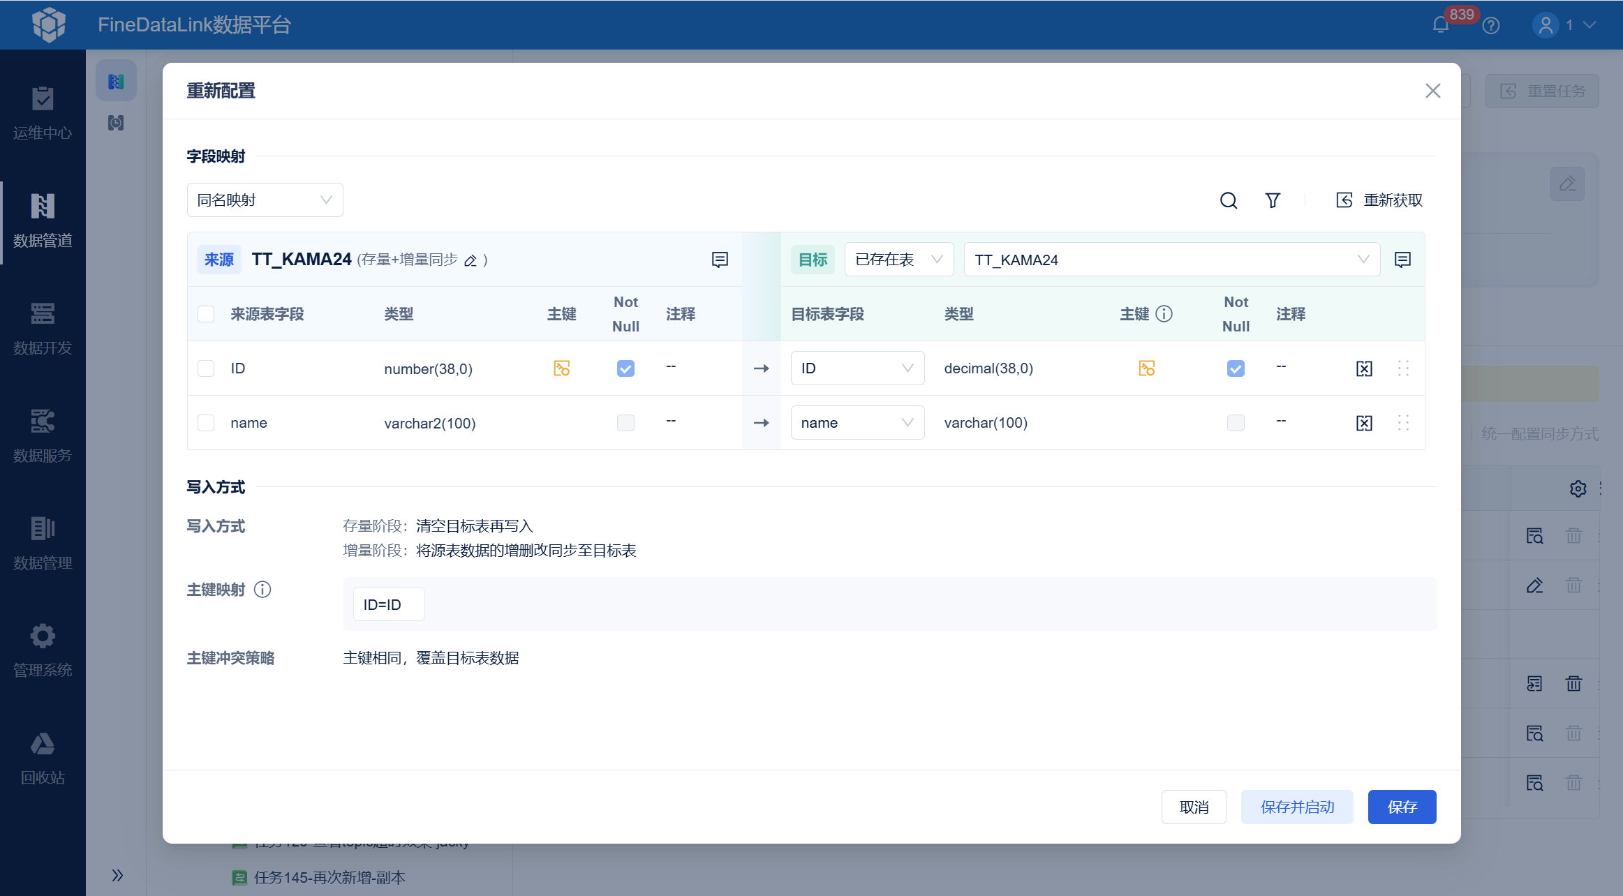Click the clock pipeline icon in the background
1623x896 pixels.
click(116, 123)
